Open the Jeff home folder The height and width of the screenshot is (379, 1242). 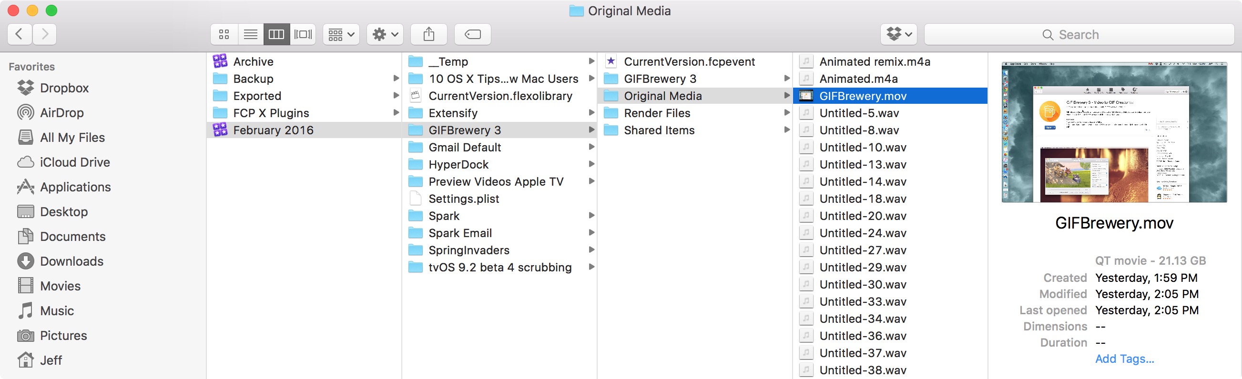click(x=51, y=360)
